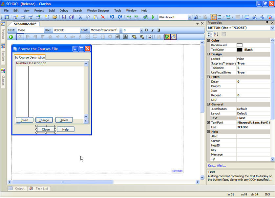This screenshot has height=198, width=275.
Task: Click the Cut scissors icon
Action: 80,17
